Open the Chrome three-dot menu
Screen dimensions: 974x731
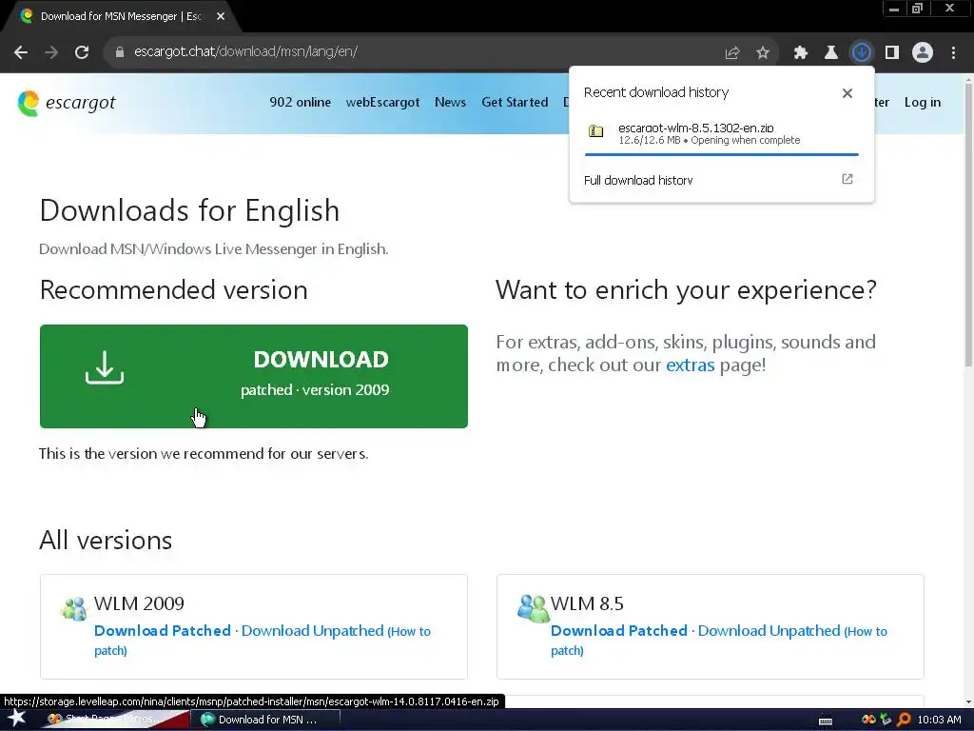click(x=953, y=53)
